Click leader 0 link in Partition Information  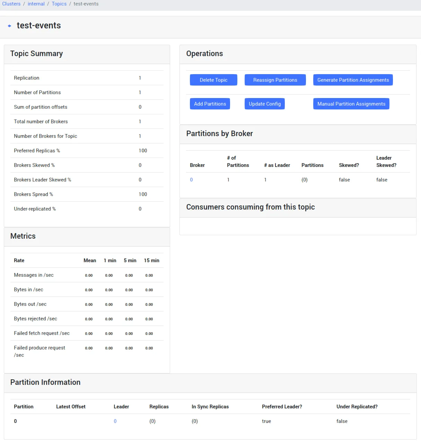115,421
